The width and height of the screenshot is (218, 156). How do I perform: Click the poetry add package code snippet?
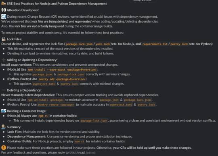tap(62, 79)
